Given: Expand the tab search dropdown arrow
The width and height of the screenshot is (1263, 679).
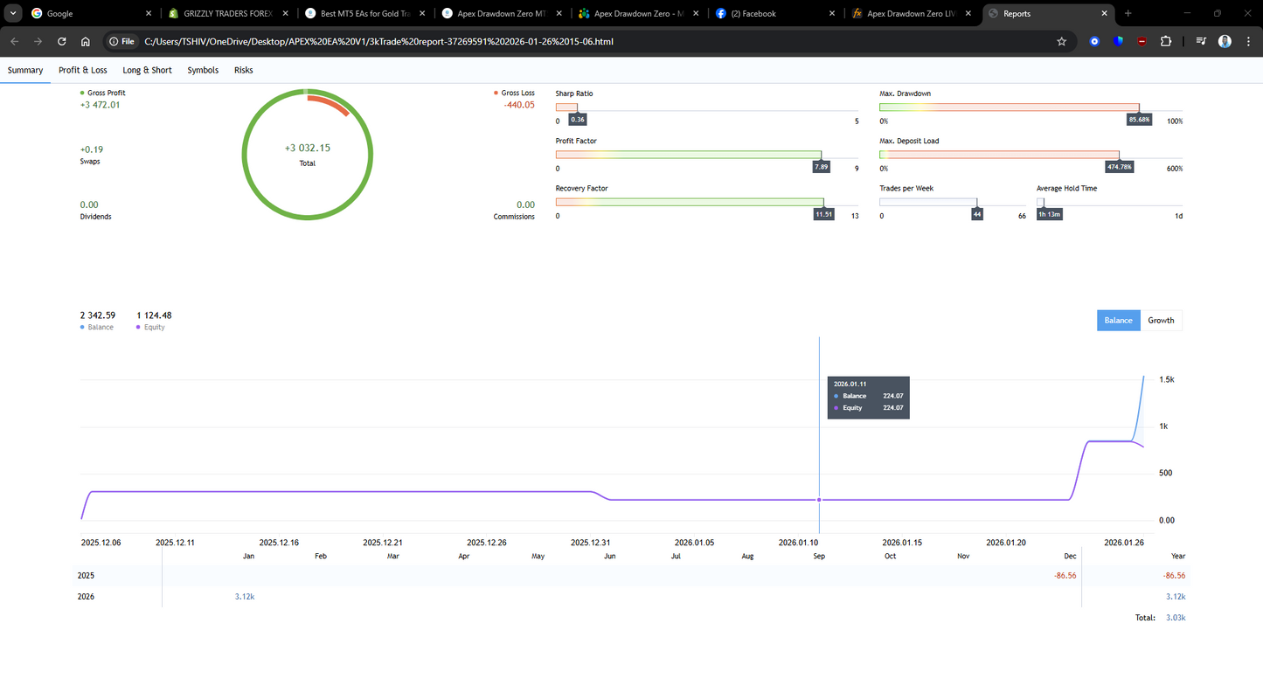Looking at the screenshot, I should click(12, 14).
